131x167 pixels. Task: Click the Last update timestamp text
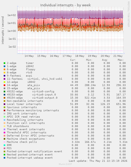[x=98, y=161]
